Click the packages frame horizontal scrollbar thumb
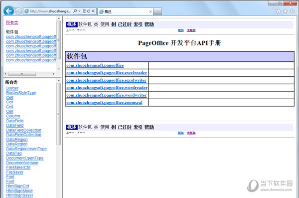 pos(22,74)
